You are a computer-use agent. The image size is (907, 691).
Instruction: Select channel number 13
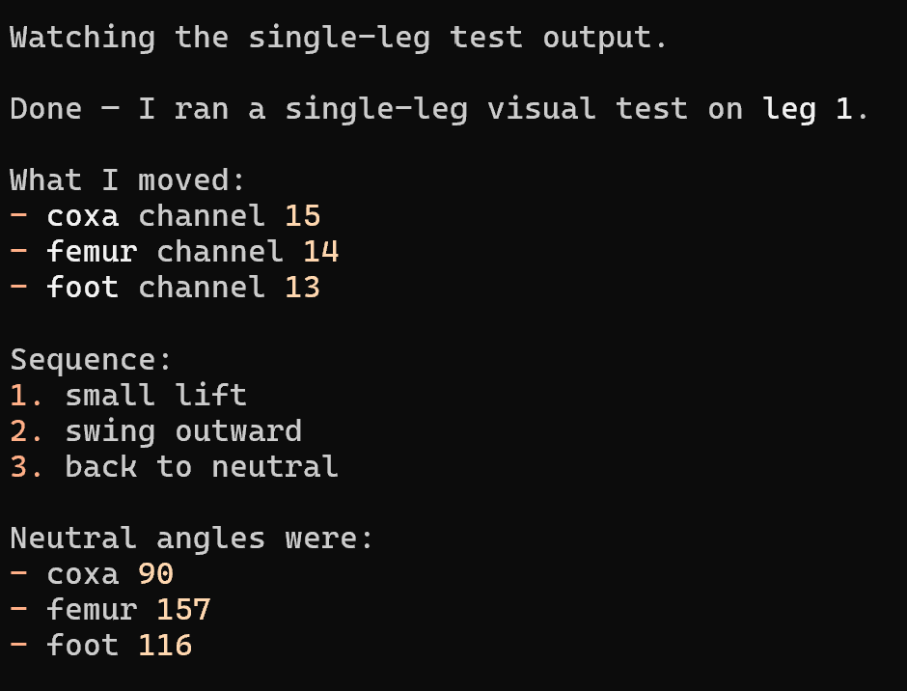(x=302, y=288)
